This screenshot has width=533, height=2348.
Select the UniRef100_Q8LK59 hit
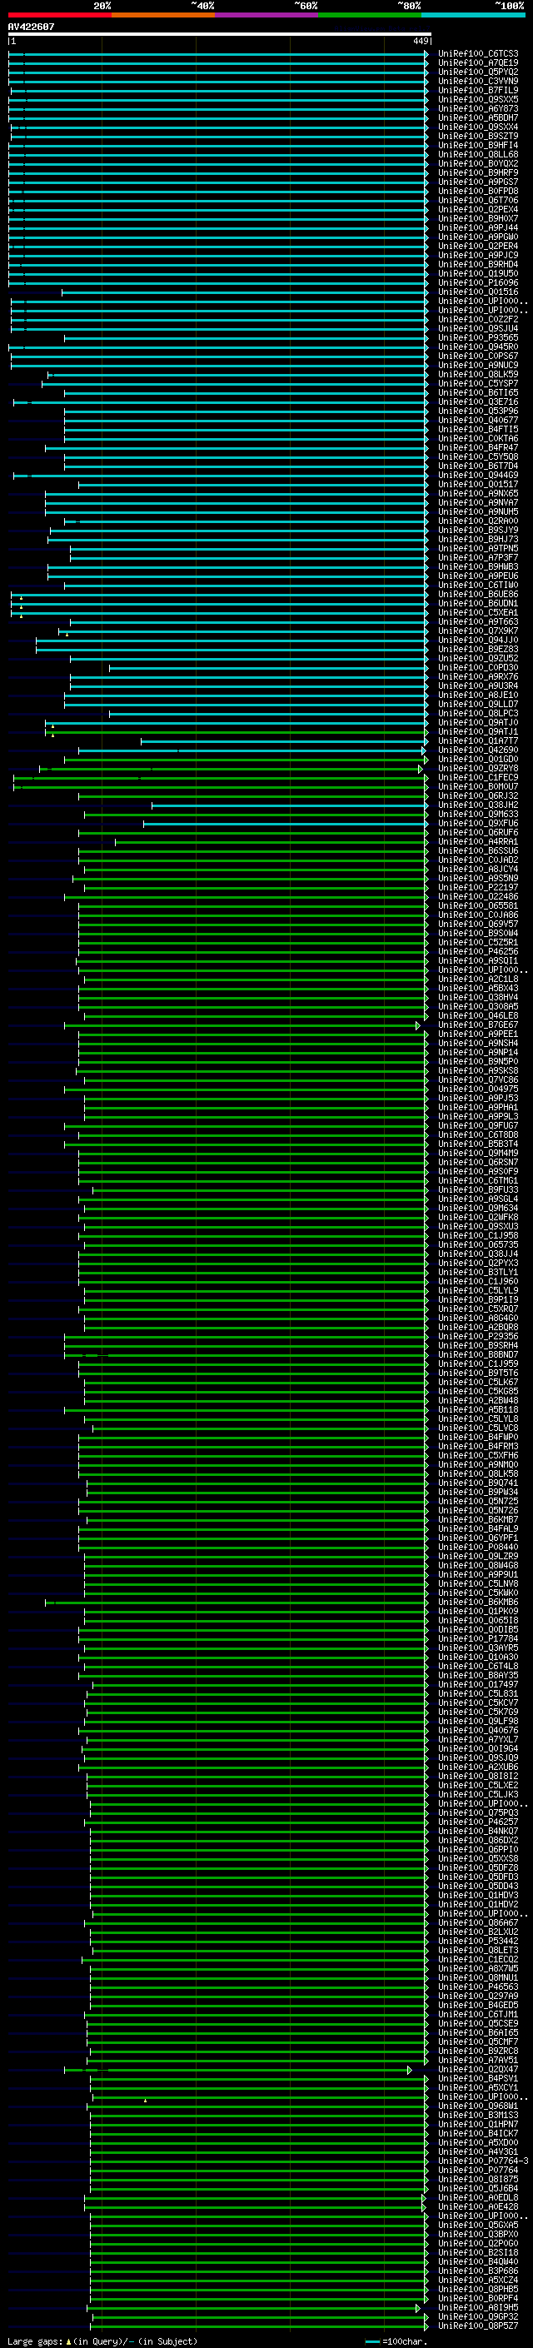(x=477, y=375)
